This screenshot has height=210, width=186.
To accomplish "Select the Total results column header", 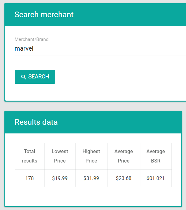I will 30,156.
